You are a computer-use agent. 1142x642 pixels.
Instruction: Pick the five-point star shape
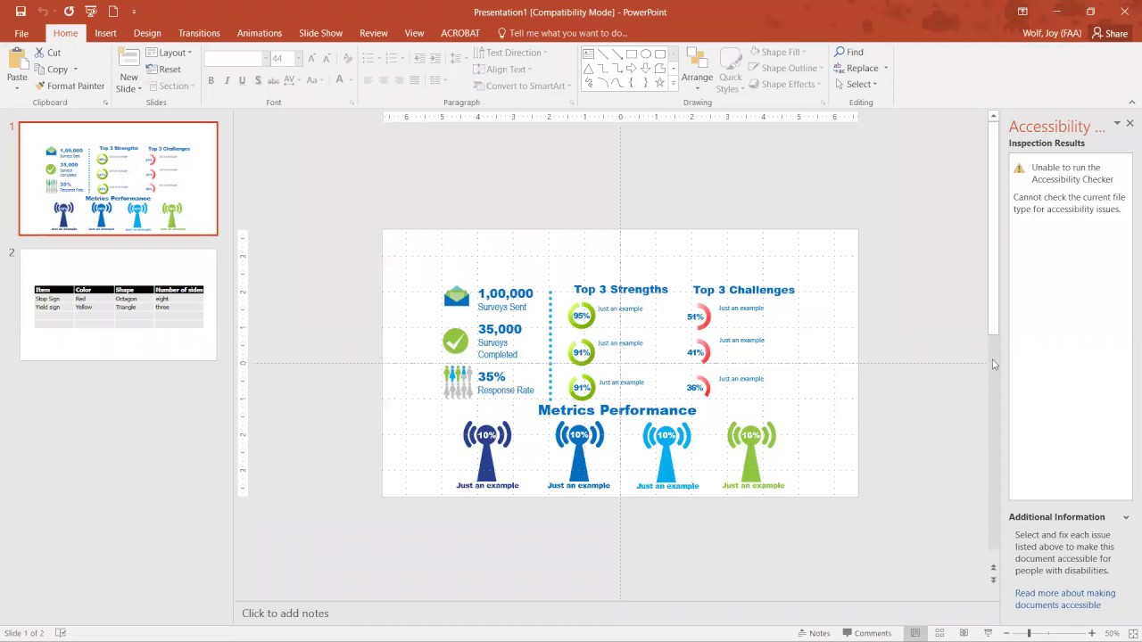click(659, 83)
